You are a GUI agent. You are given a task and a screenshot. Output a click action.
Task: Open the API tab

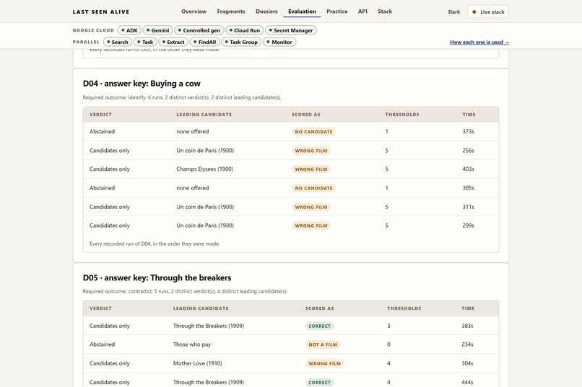[x=362, y=12]
